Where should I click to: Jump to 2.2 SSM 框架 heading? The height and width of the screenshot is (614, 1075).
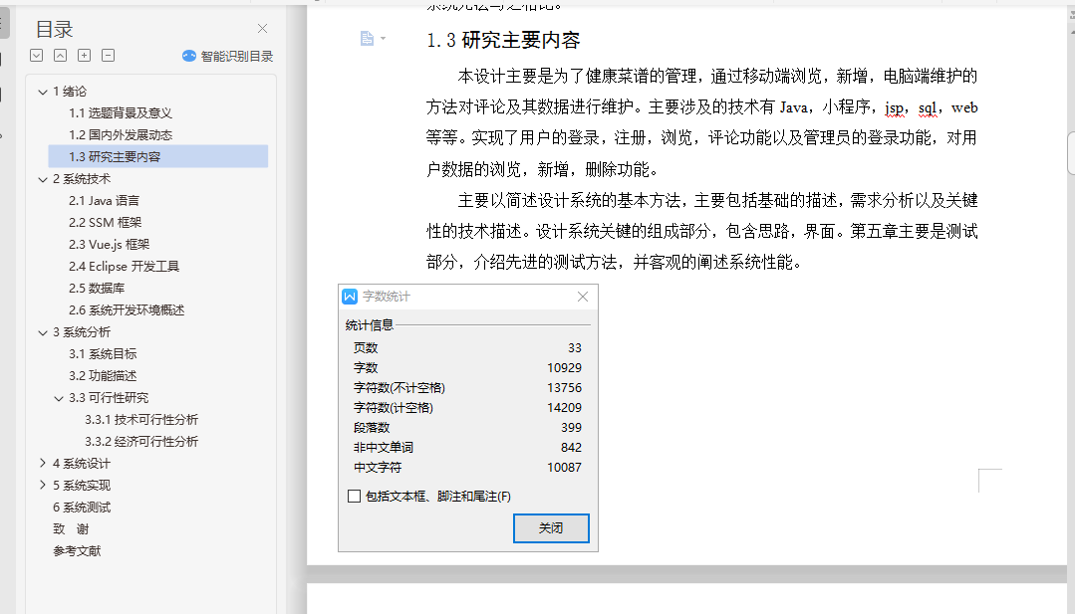pyautogui.click(x=105, y=223)
